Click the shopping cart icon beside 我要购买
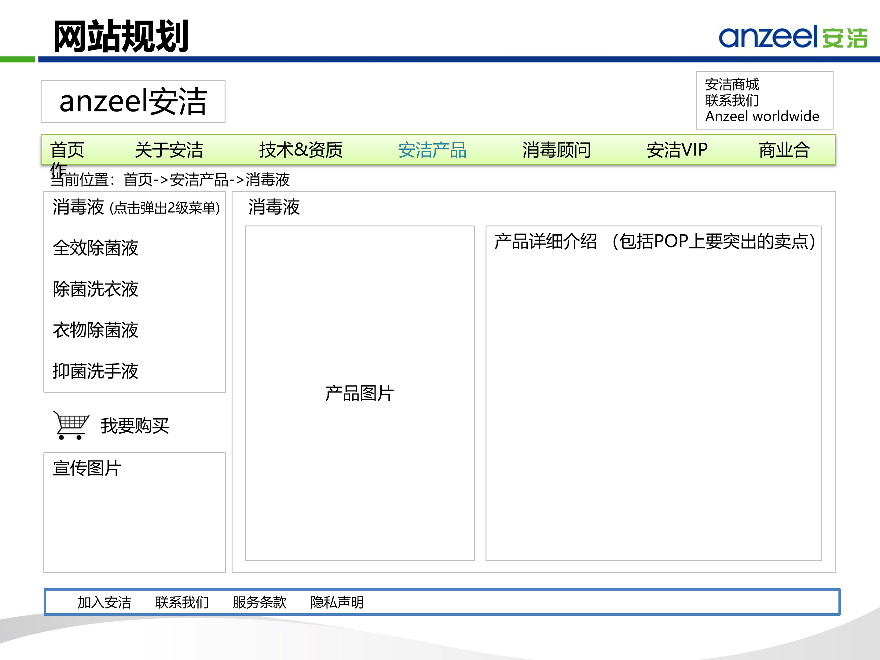The image size is (880, 660). (71, 426)
